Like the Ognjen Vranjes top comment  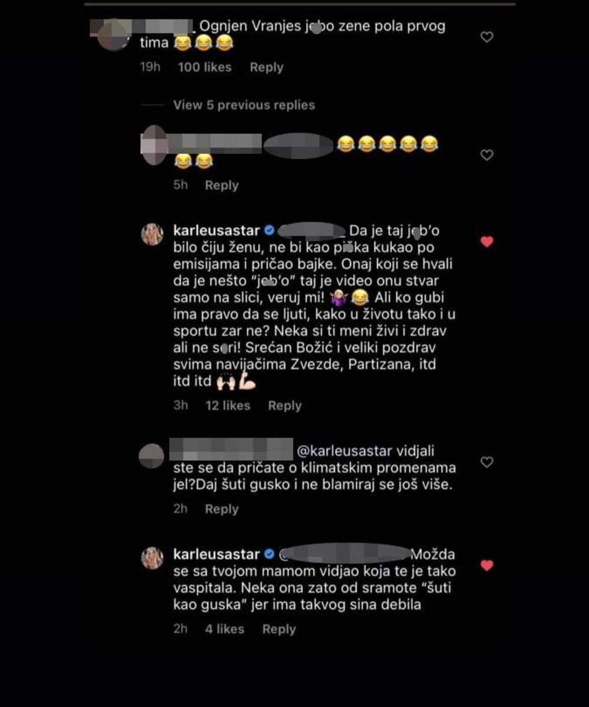coord(487,37)
